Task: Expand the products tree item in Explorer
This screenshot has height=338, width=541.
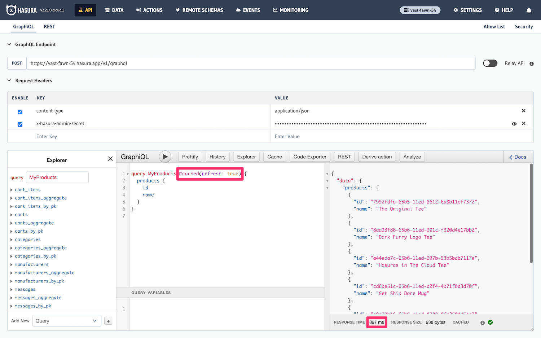Action: [x=148, y=180]
